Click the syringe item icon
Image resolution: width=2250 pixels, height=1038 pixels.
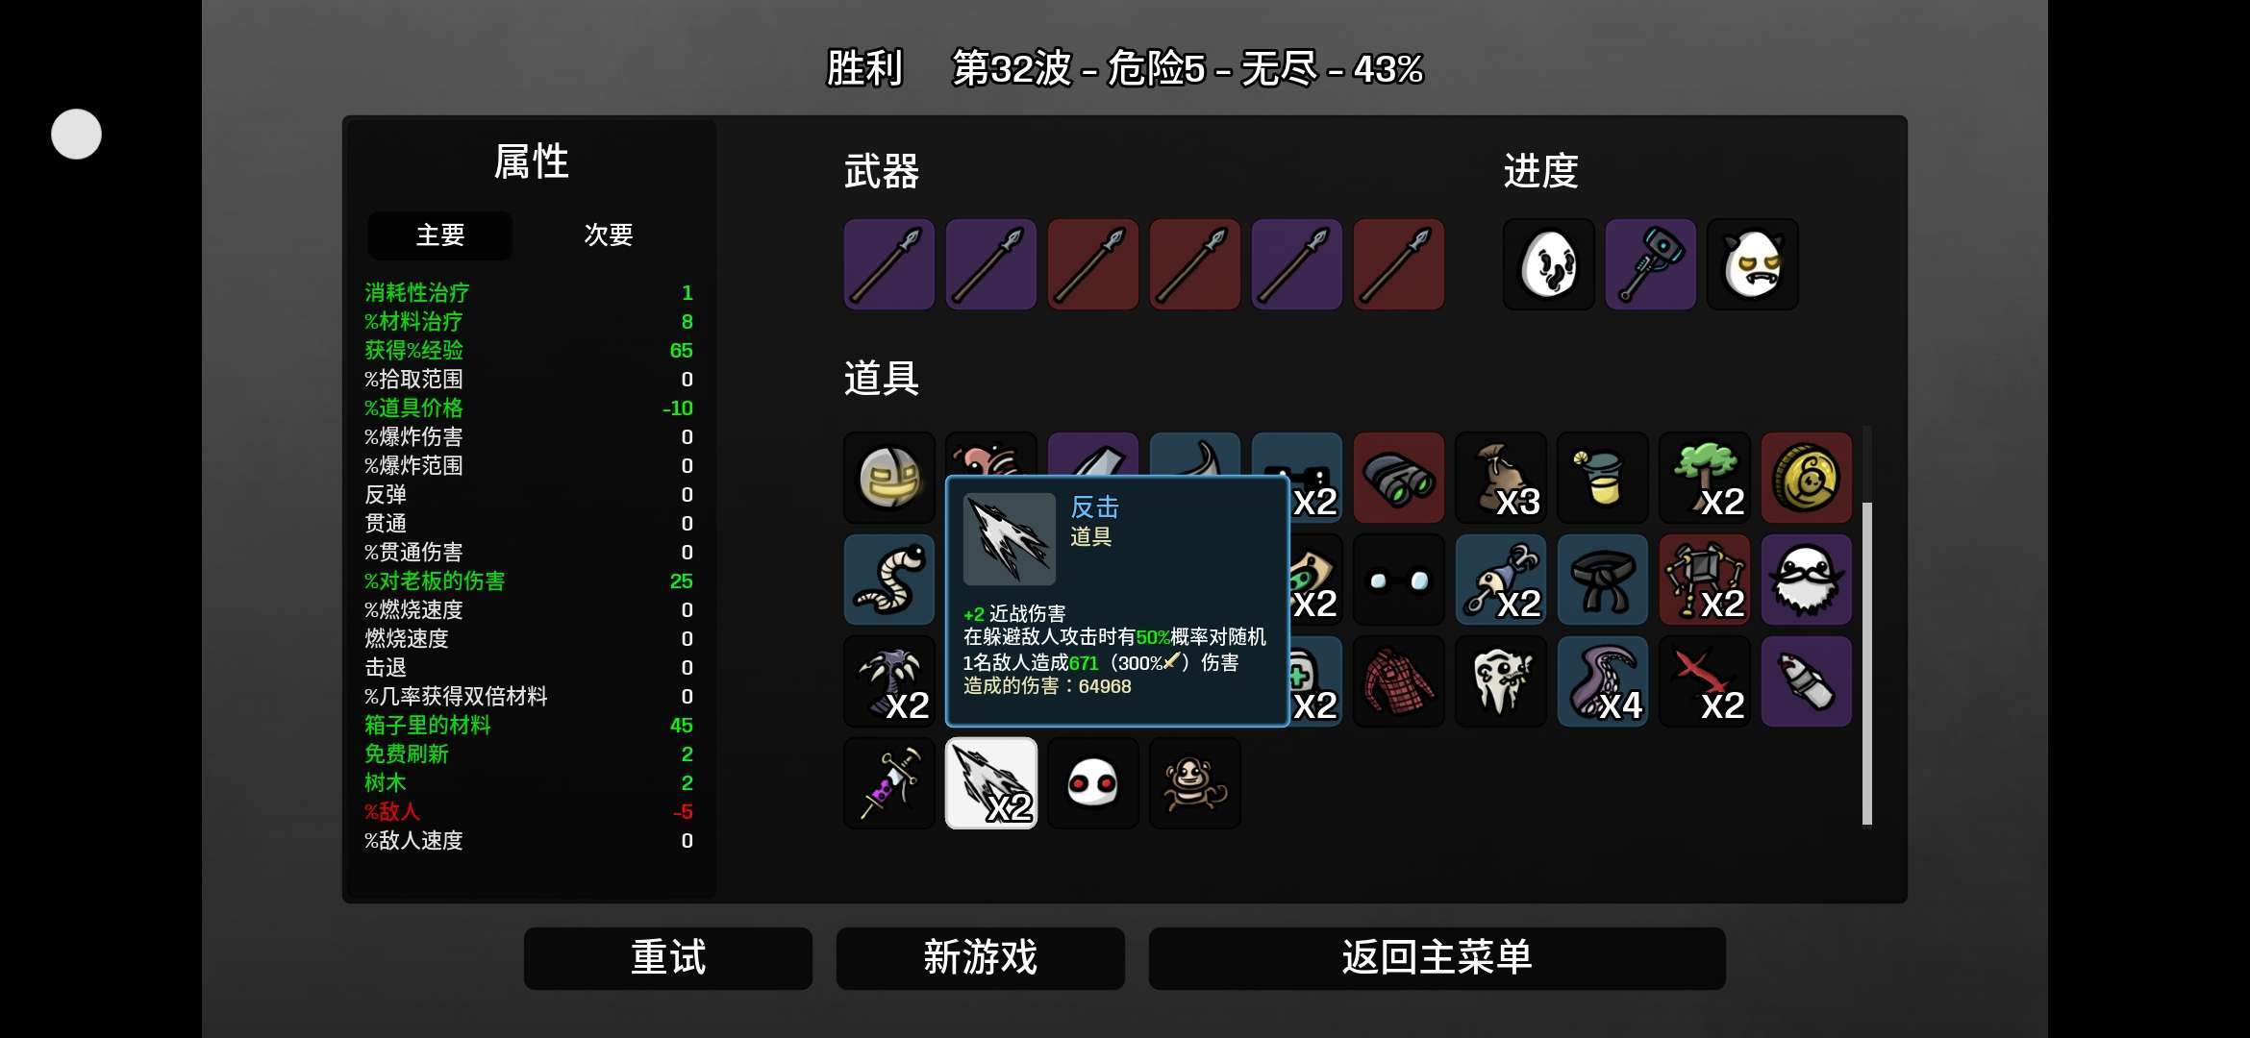click(x=888, y=783)
